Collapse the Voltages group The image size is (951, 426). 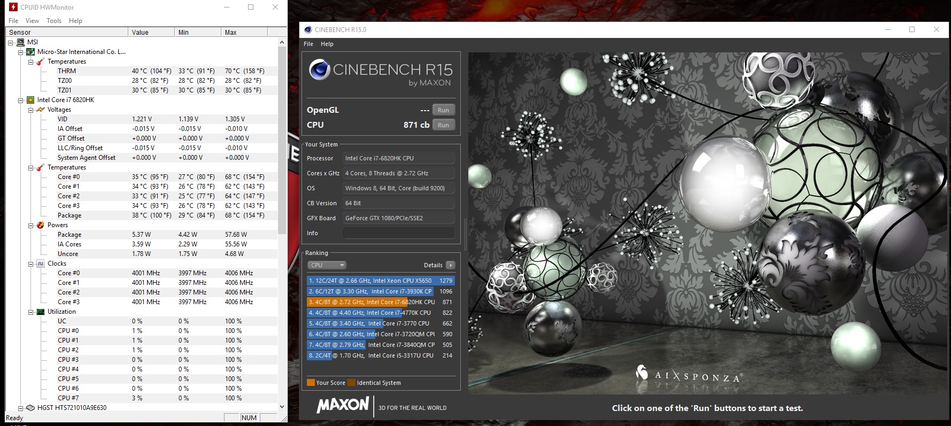(x=30, y=110)
